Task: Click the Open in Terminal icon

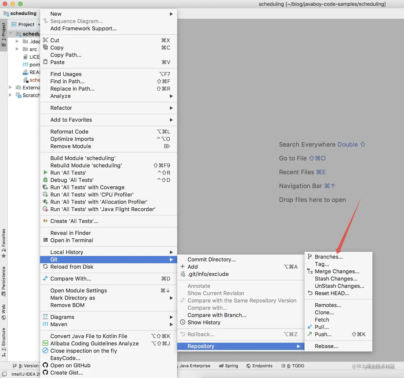Action: pos(45,240)
